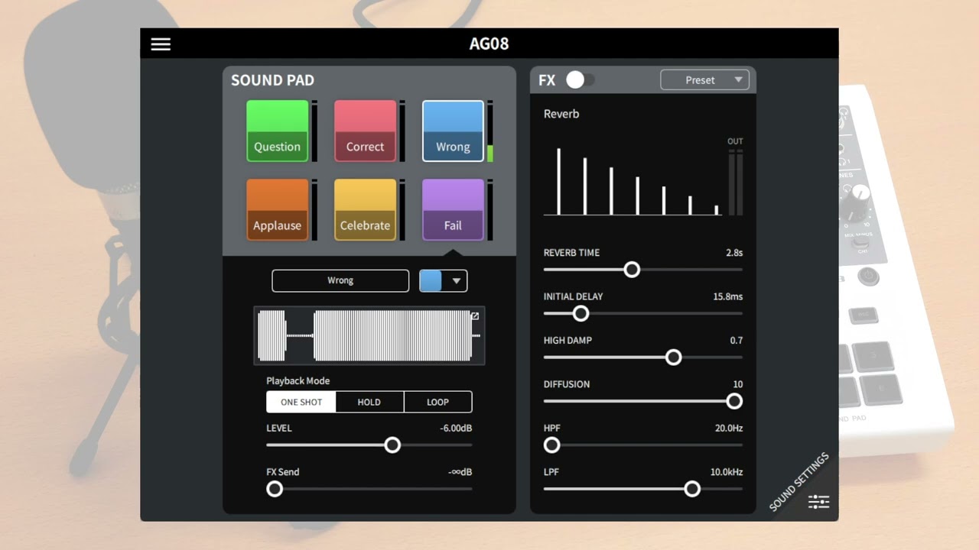Click the -6.00dB level value

(x=456, y=429)
